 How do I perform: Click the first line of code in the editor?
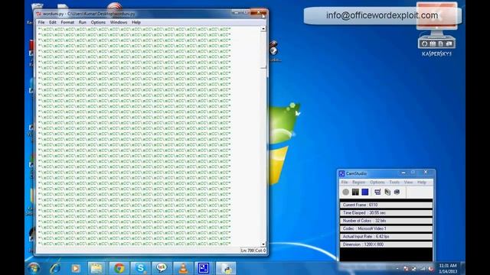pyautogui.click(x=135, y=29)
